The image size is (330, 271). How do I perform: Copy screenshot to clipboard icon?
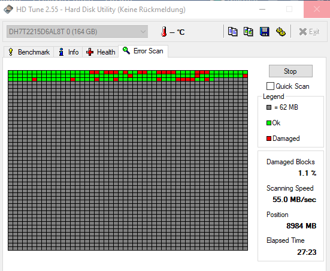pyautogui.click(x=249, y=32)
